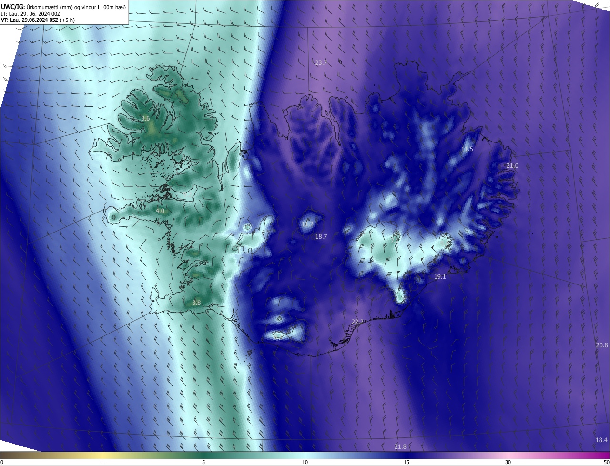Click the 4.0 value on the map
The image size is (610, 466).
click(160, 211)
